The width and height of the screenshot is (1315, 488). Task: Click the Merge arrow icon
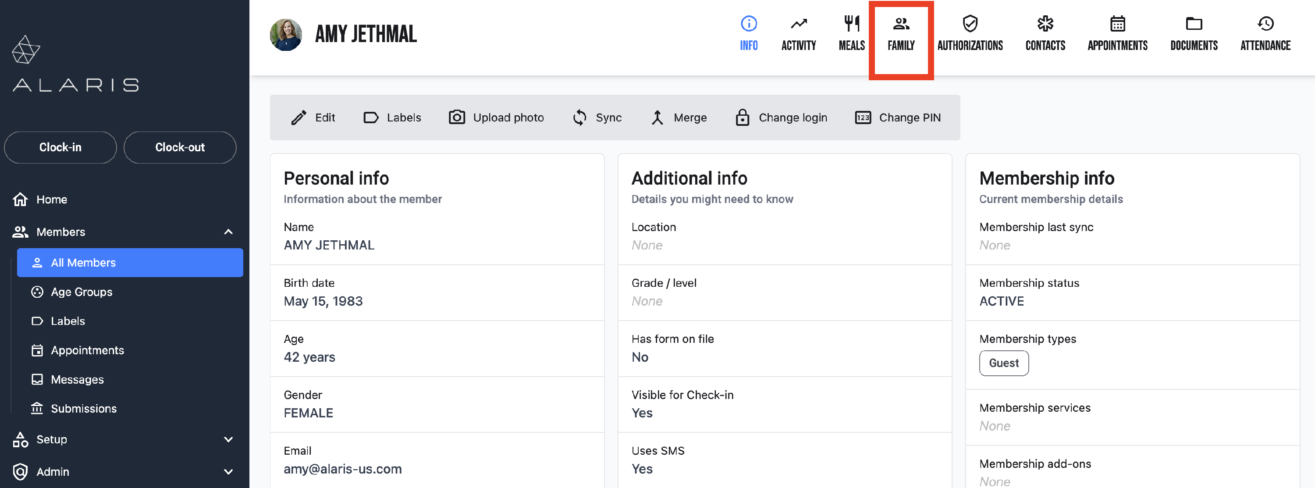[x=657, y=118]
